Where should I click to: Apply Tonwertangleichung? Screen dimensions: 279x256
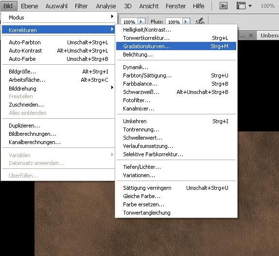176,213
